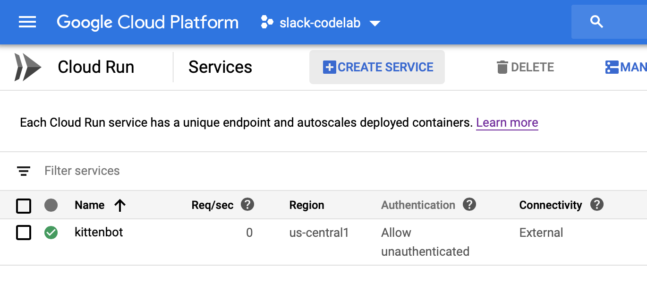Click the Google Cloud Platform title
Viewport: 647px width, 294px height.
pos(147,22)
